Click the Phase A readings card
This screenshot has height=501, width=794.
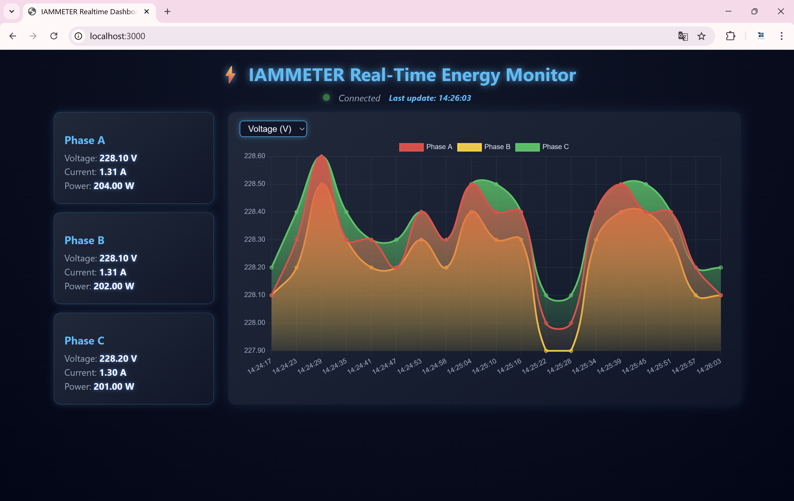point(134,158)
